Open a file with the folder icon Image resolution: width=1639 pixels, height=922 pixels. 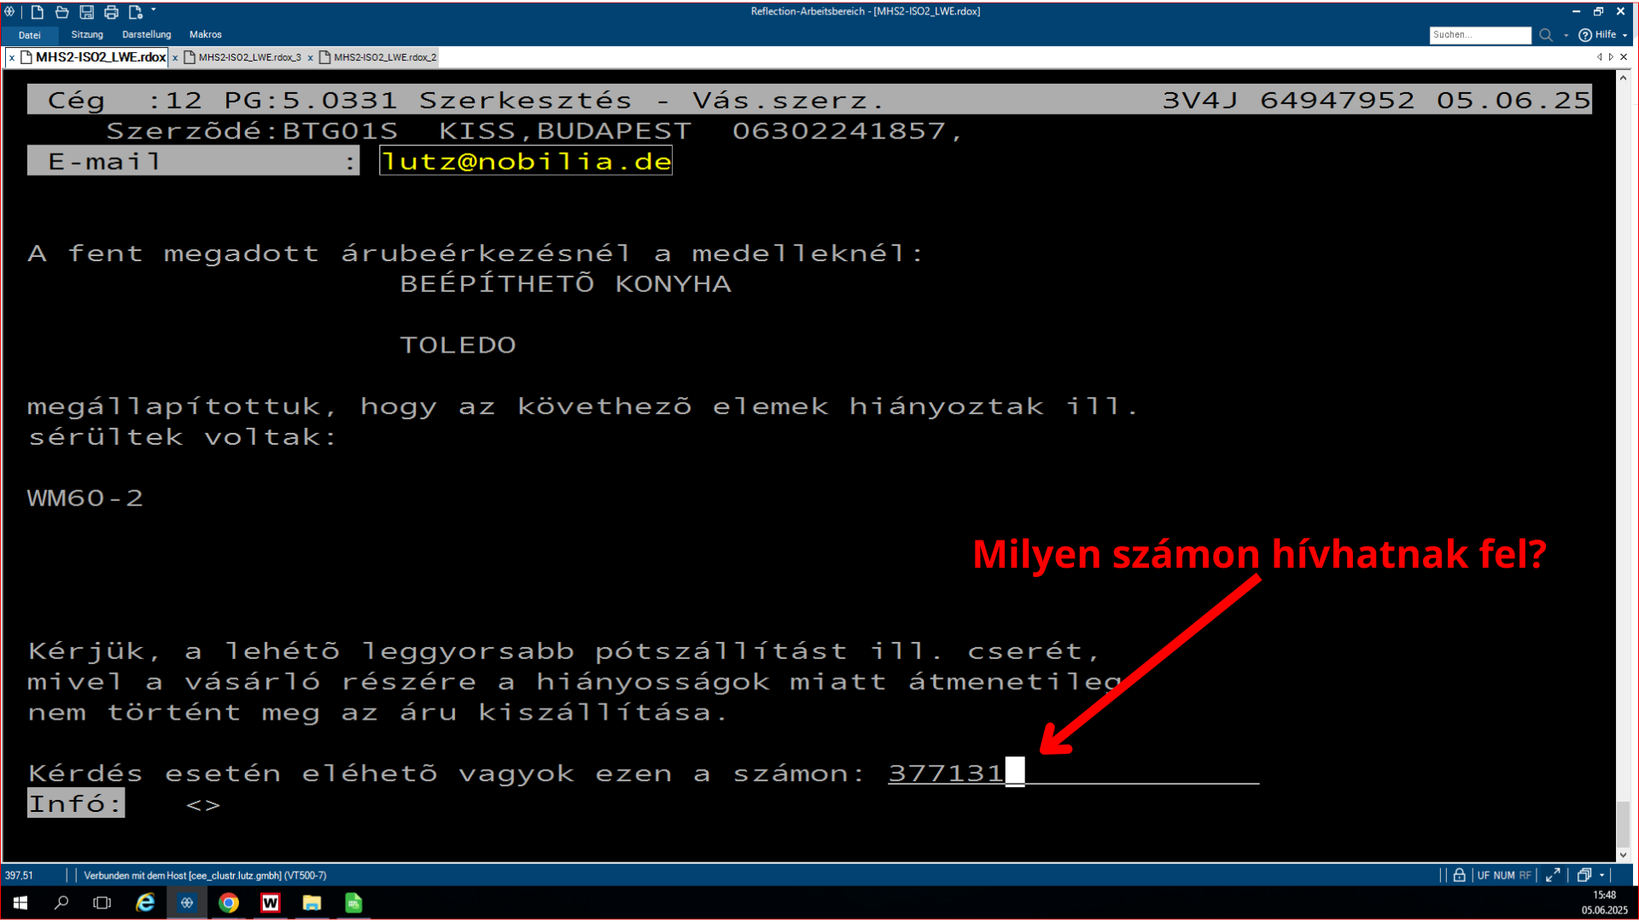(x=61, y=12)
